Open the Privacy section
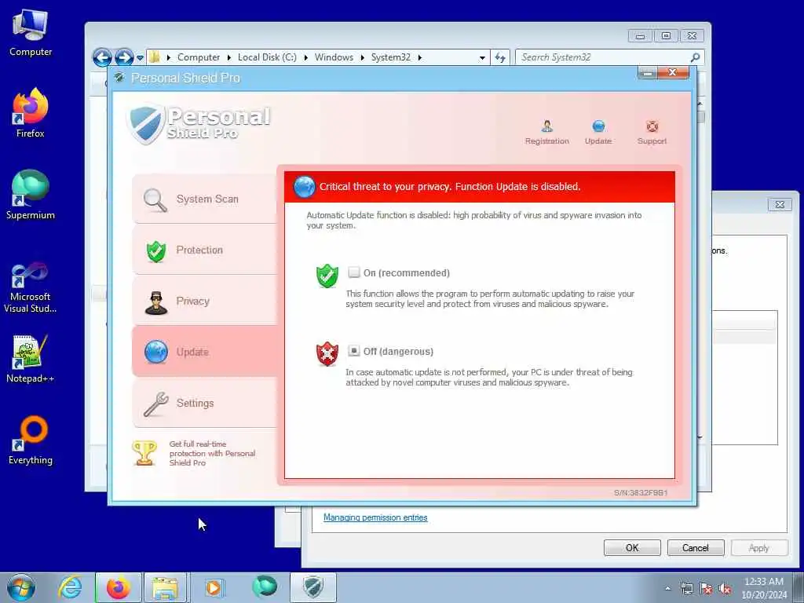Screen dimensions: 804x603 pos(204,301)
